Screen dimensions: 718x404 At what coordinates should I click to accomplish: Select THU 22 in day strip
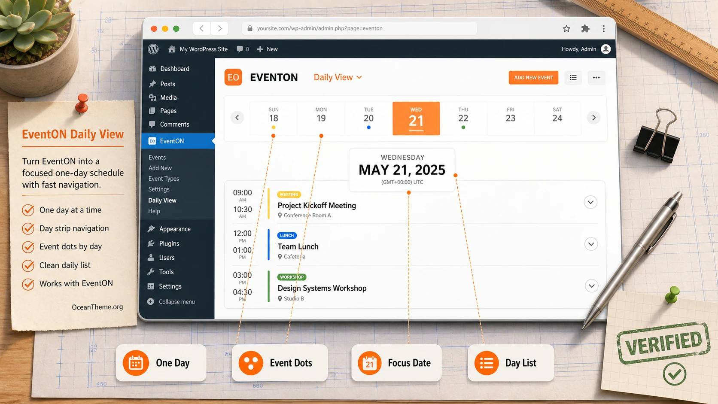463,118
